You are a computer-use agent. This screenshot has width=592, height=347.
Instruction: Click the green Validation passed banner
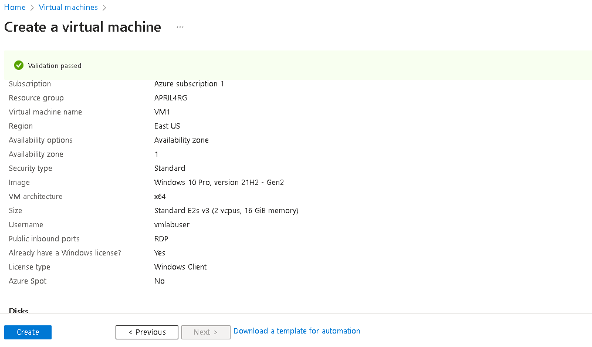[x=293, y=65]
